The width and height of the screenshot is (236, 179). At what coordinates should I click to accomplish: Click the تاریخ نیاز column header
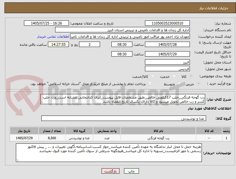tap(24, 131)
